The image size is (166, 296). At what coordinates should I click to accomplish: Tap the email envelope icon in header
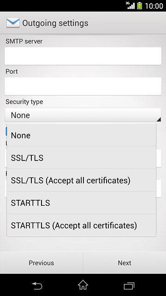(x=13, y=23)
